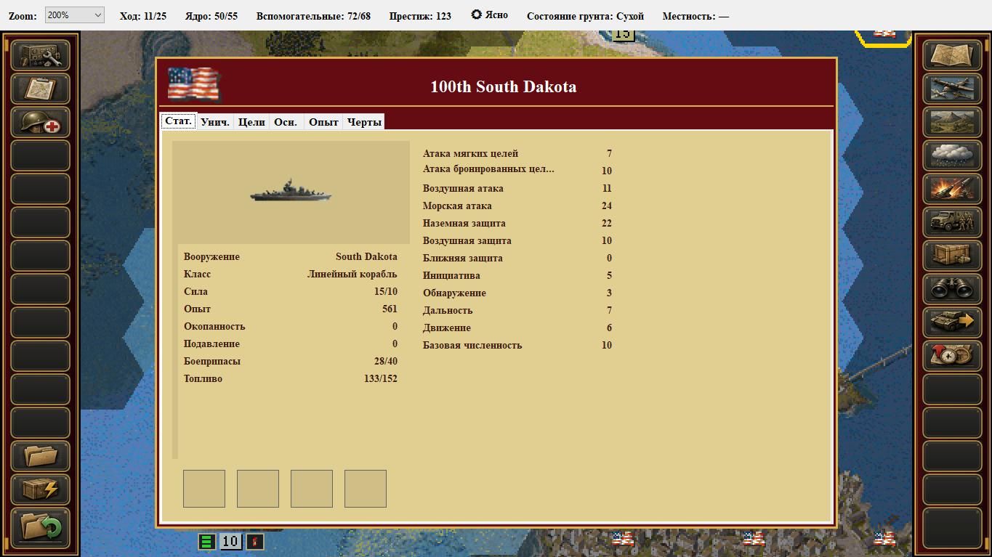Click the last empty slot below the stats
This screenshot has height=557, width=992.
coord(366,489)
